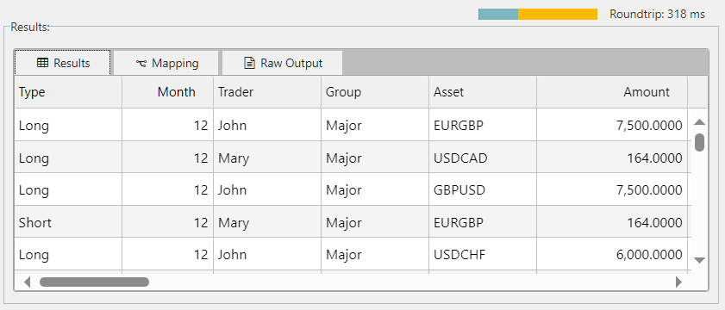Switch to the Mapping tab
The image size is (725, 310).
pyautogui.click(x=166, y=63)
